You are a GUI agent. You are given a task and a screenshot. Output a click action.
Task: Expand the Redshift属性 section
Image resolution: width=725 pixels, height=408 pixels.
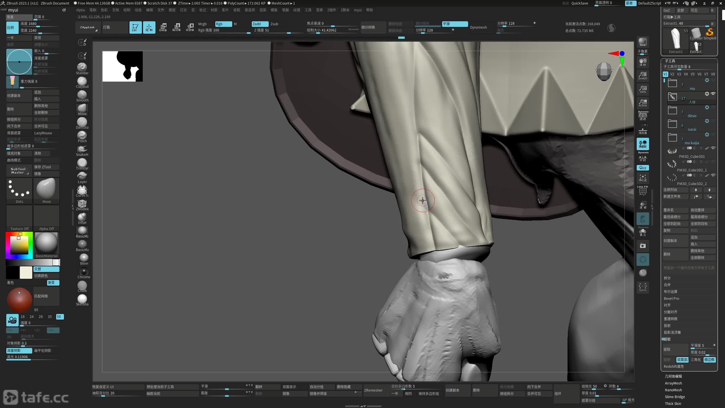click(674, 366)
